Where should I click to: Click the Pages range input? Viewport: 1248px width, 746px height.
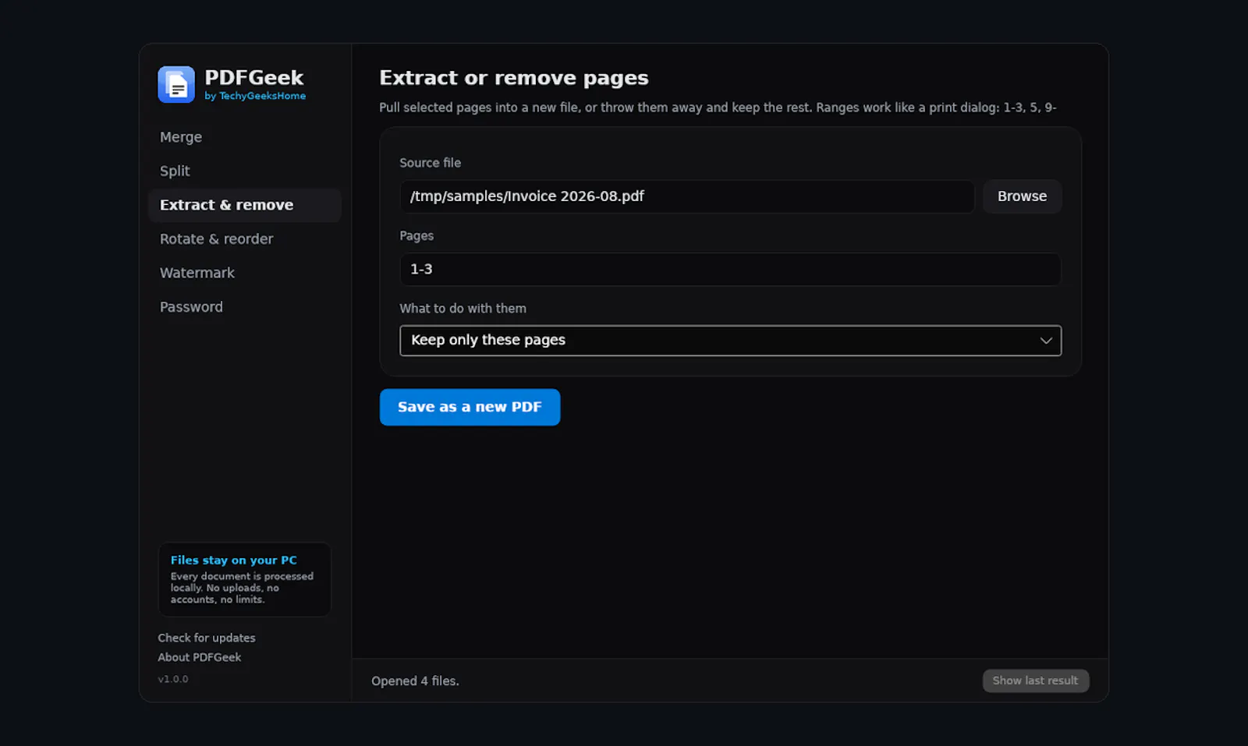[730, 269]
